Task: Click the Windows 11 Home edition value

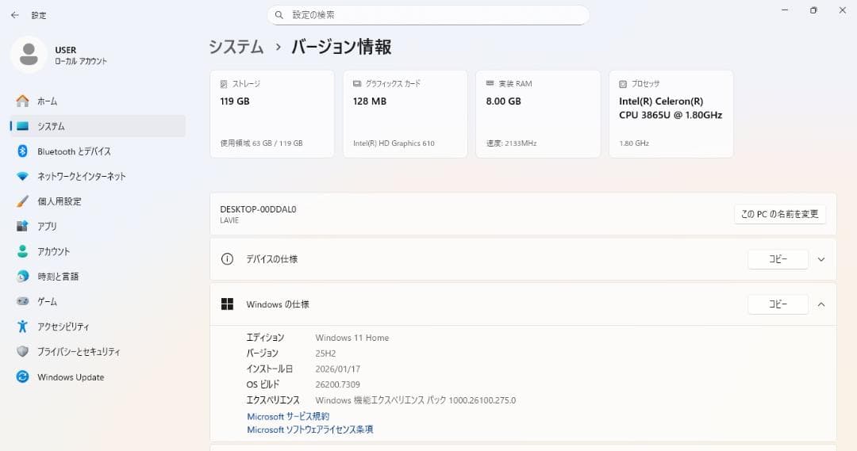Action: 352,338
